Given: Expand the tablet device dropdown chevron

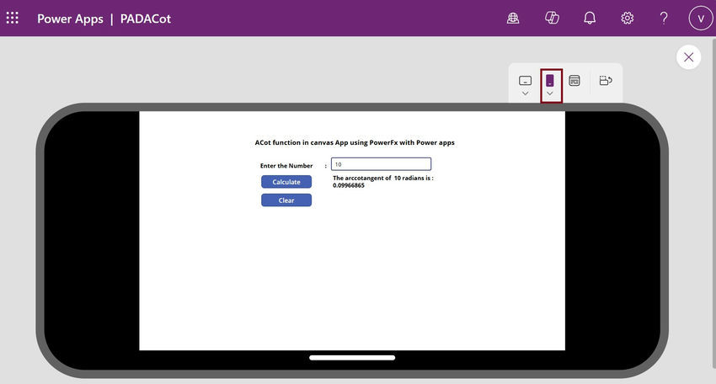Looking at the screenshot, I should click(525, 93).
